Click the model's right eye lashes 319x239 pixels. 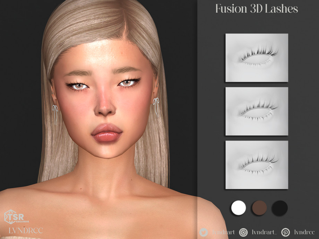tap(129, 81)
